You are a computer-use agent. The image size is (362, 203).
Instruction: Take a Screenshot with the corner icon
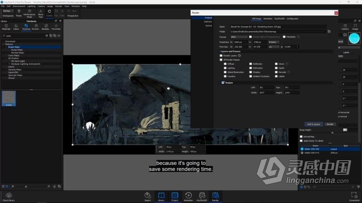[354, 195]
